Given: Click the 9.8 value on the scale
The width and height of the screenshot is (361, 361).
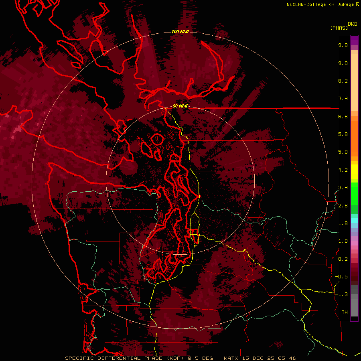Looking at the screenshot, I should click(343, 45).
